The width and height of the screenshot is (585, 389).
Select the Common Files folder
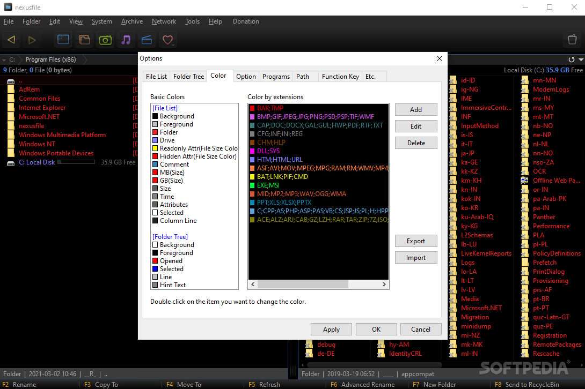point(40,99)
